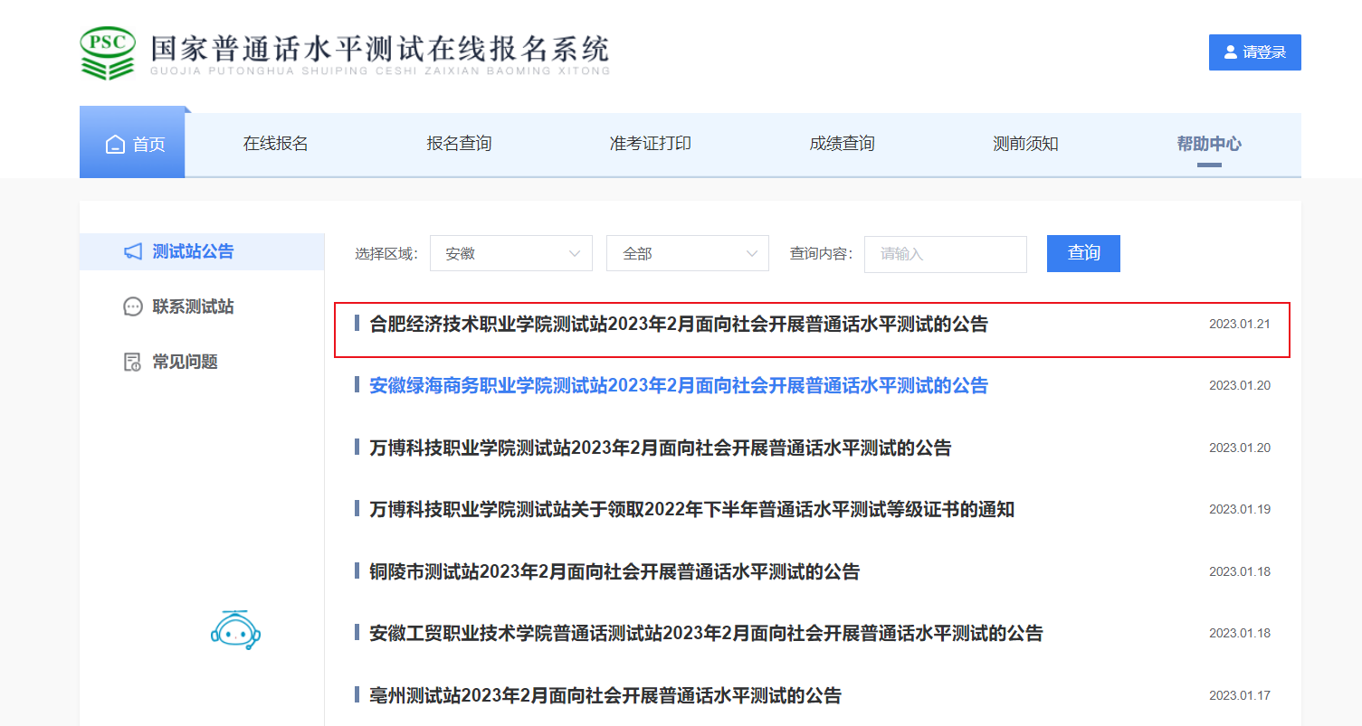Select 测试站公告 in the sidebar
1362x726 pixels.
[202, 251]
